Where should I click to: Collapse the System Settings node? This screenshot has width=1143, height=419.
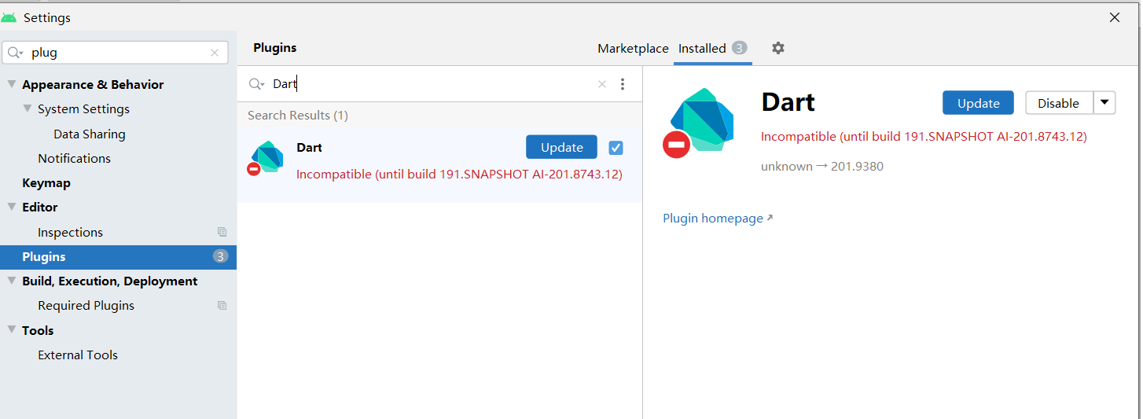(28, 108)
